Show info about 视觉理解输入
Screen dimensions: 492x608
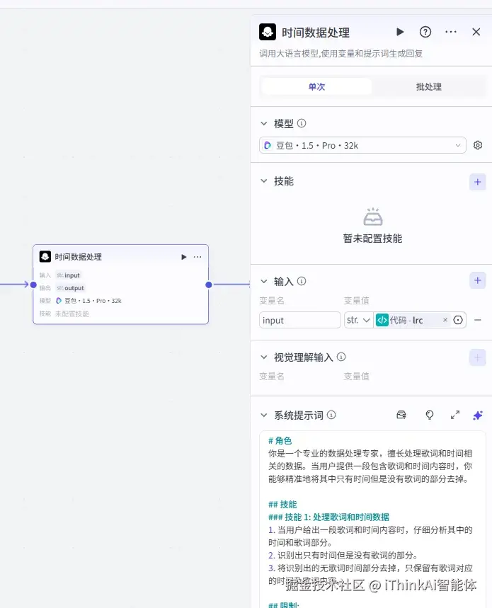click(341, 357)
